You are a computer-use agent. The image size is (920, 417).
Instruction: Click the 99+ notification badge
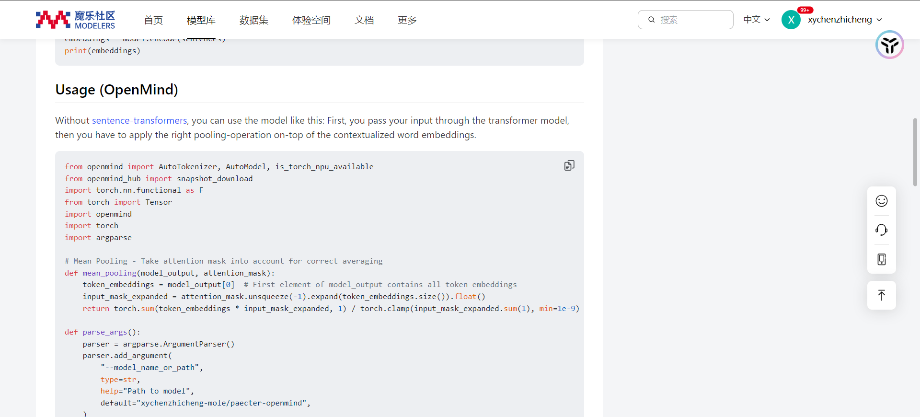[x=805, y=10]
